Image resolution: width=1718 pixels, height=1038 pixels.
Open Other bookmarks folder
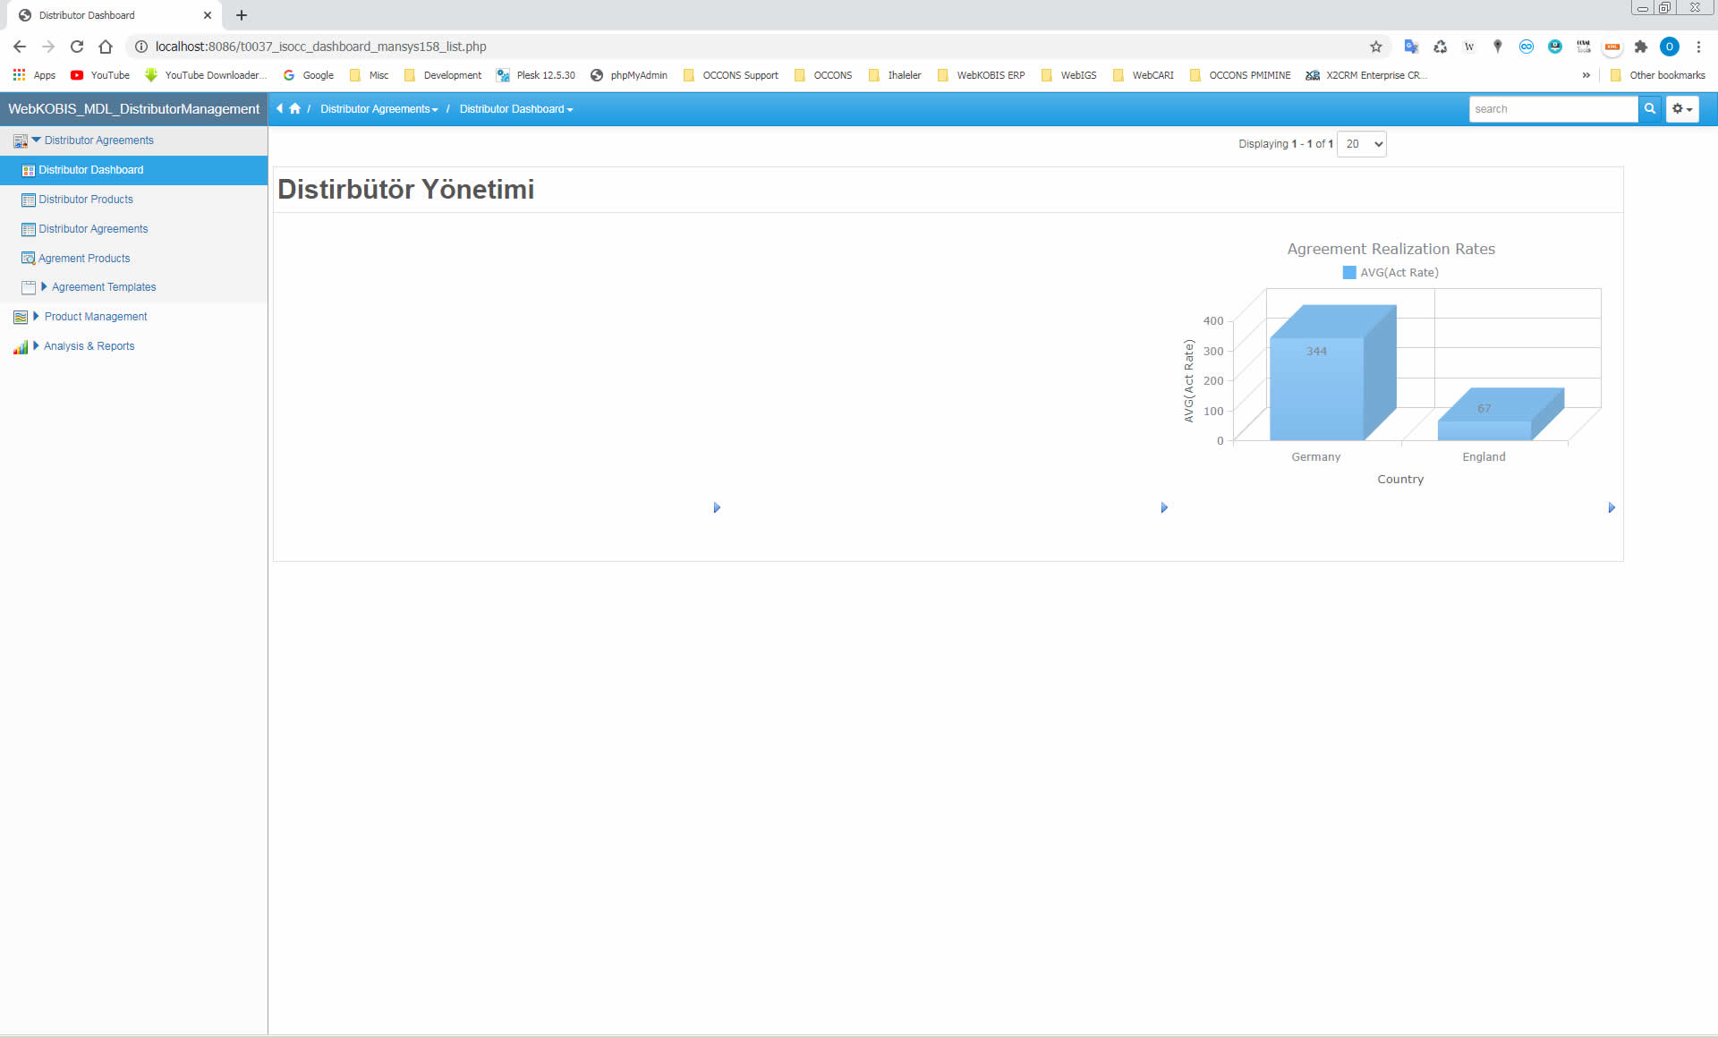point(1658,75)
